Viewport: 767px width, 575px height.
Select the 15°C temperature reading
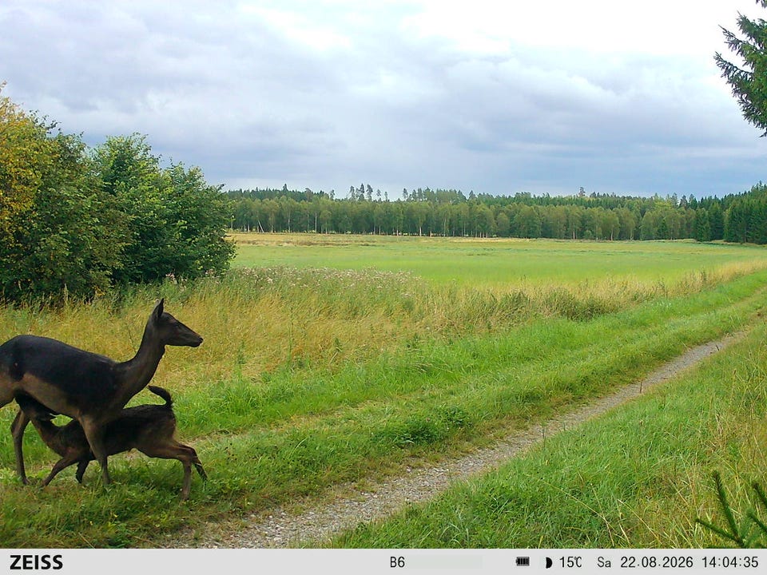pyautogui.click(x=570, y=562)
